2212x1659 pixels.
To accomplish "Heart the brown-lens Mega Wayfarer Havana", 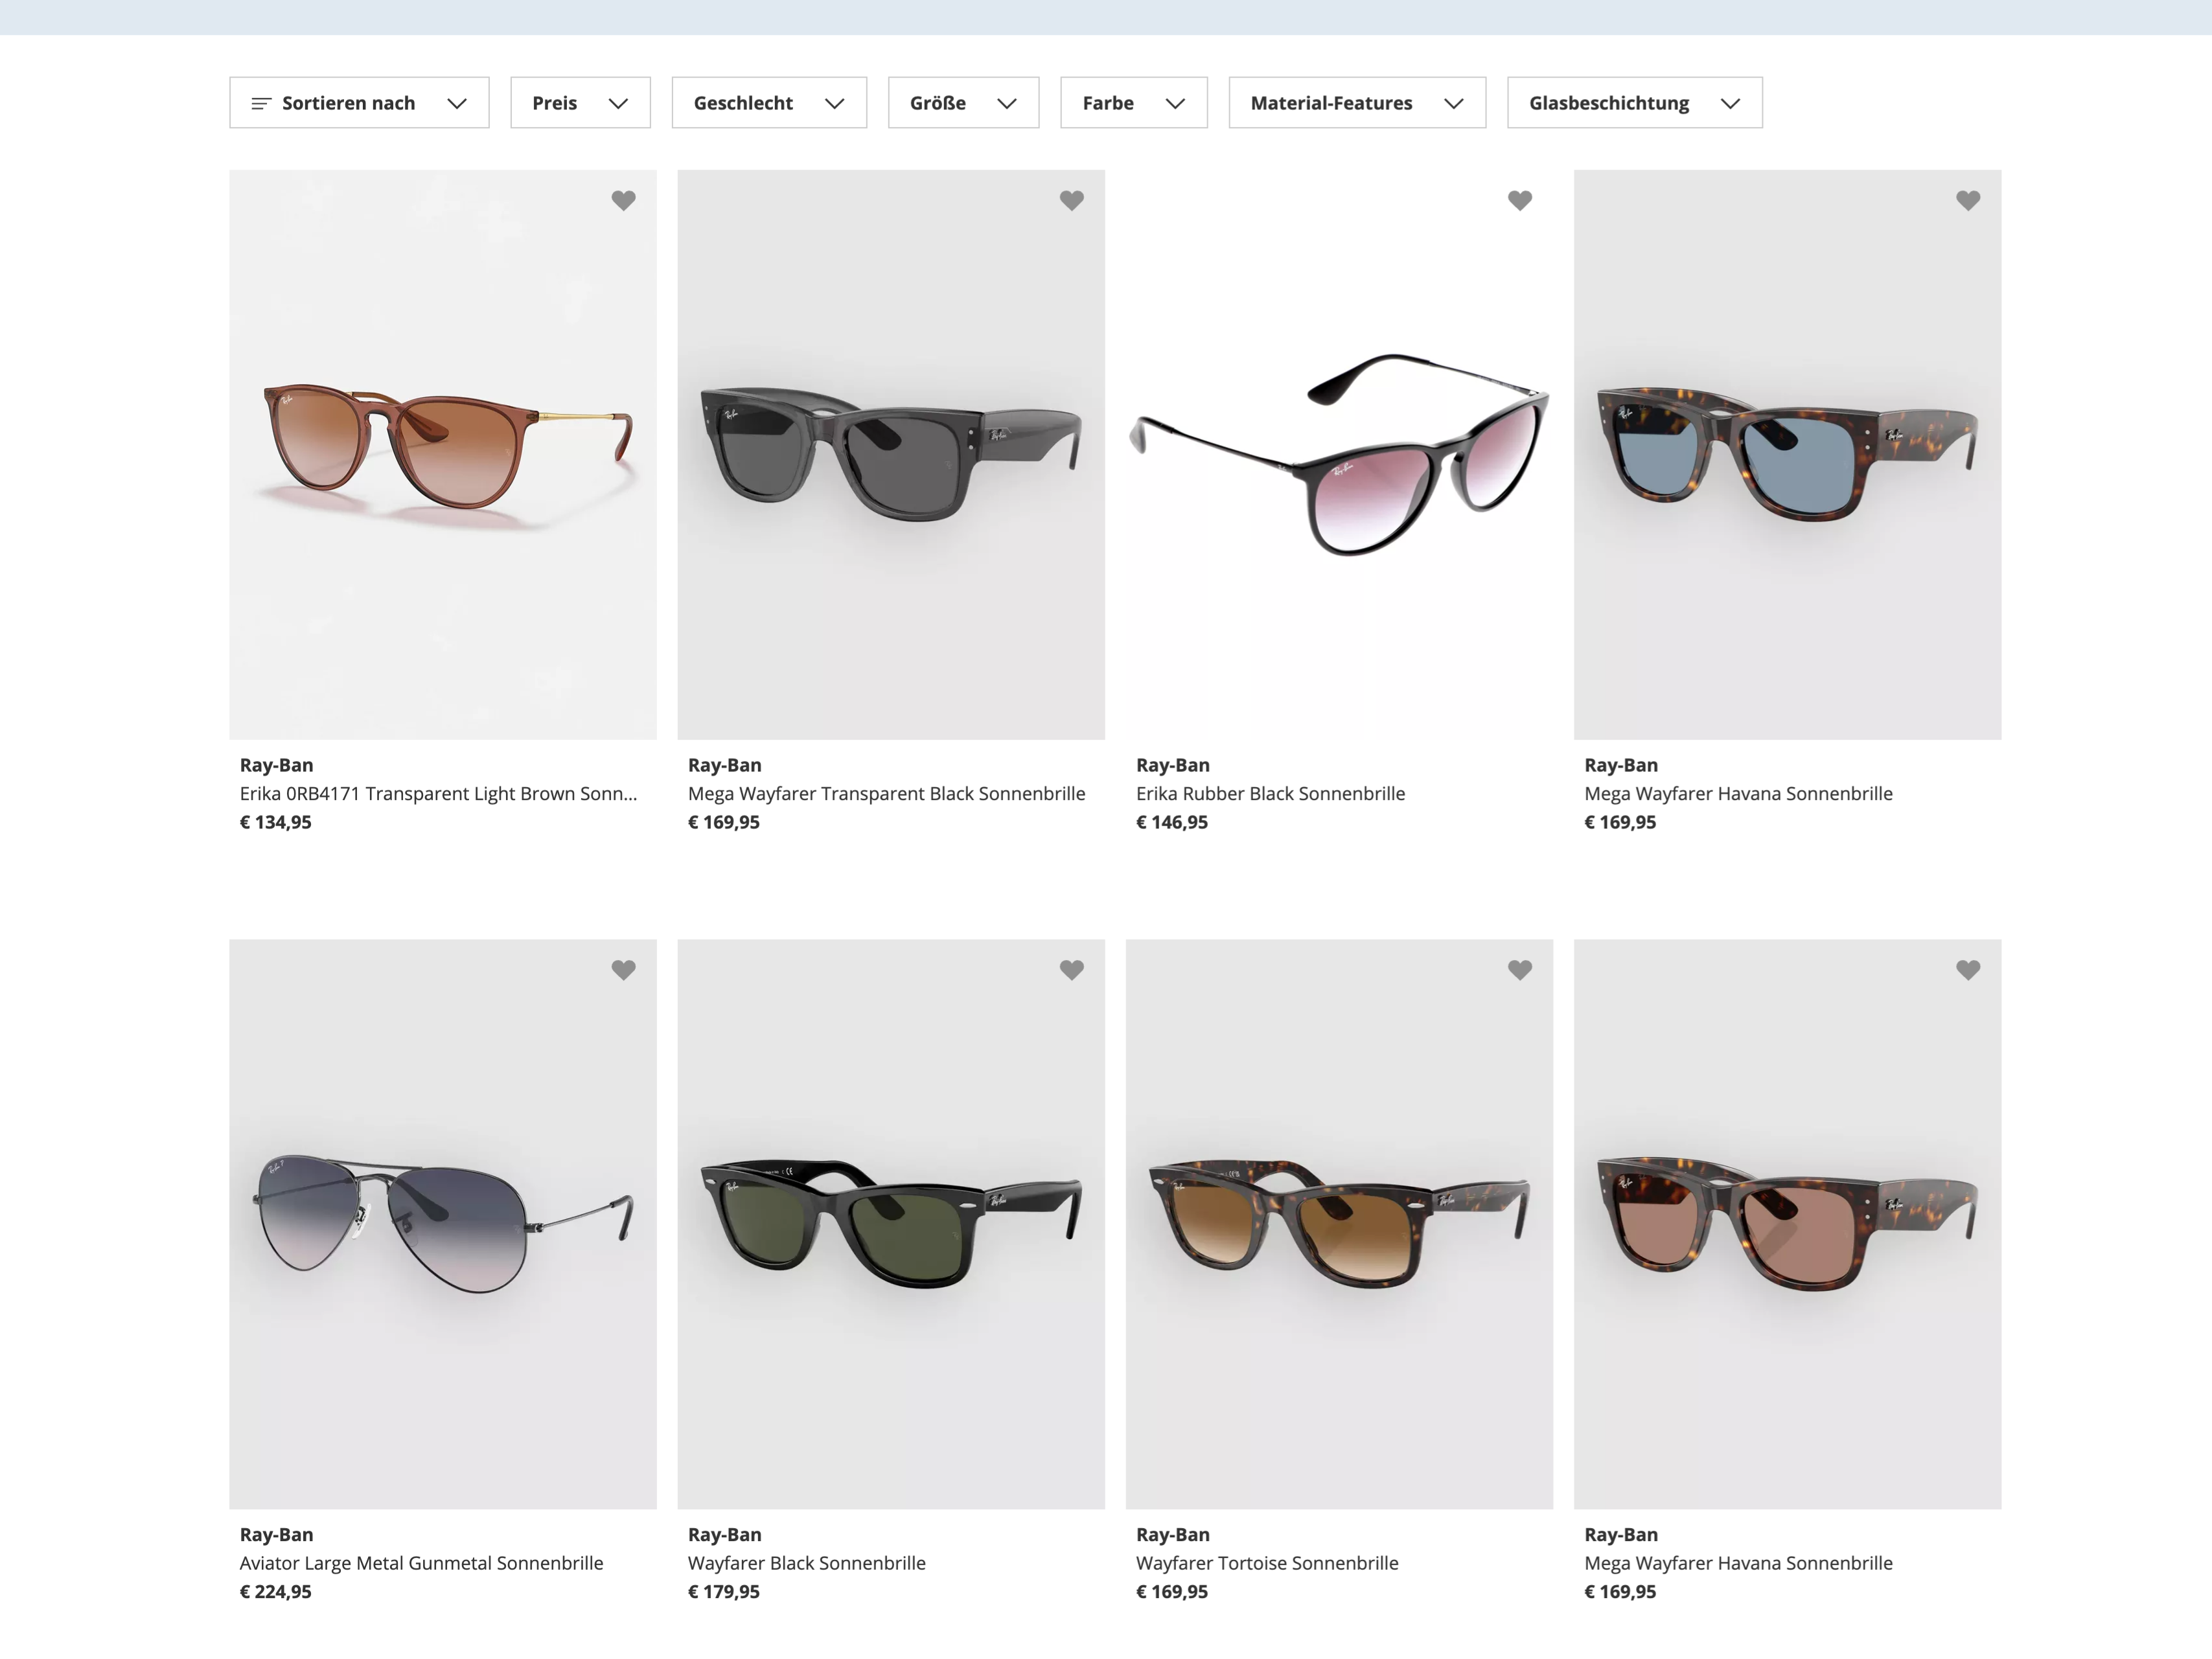I will pyautogui.click(x=1967, y=970).
